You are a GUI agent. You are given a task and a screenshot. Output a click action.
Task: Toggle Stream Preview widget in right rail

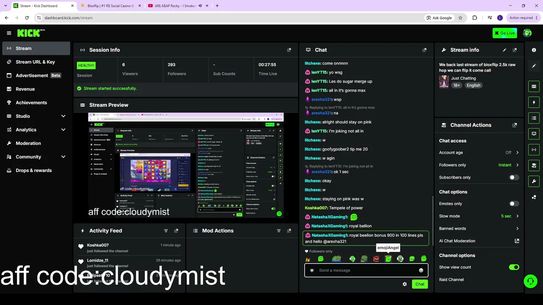(x=534, y=86)
